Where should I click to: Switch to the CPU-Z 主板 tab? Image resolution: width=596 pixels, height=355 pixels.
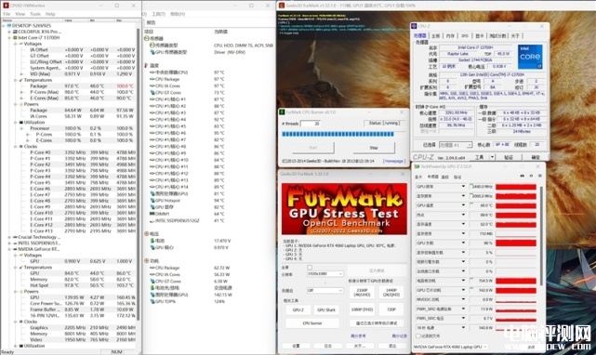coord(436,35)
